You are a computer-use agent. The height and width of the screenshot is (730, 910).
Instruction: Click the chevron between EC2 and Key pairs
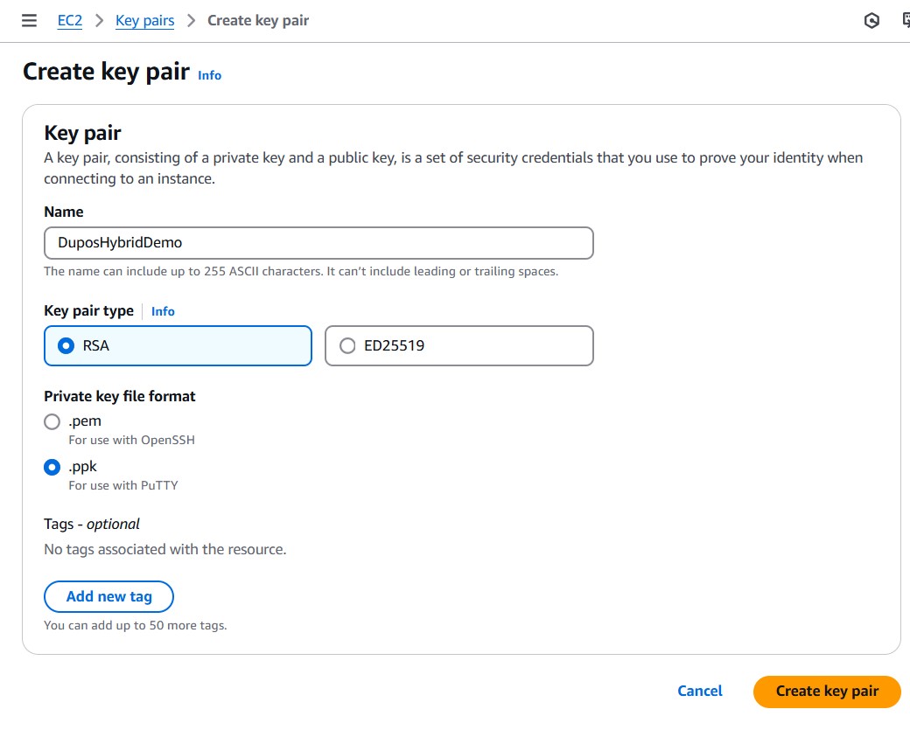[99, 21]
